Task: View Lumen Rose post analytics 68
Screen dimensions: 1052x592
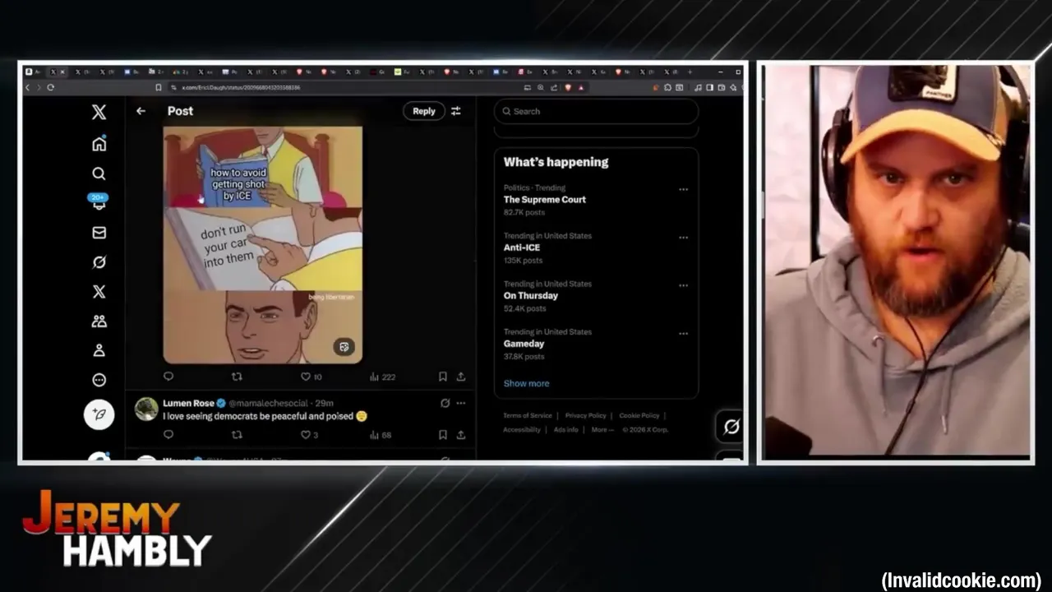Action: (x=381, y=435)
